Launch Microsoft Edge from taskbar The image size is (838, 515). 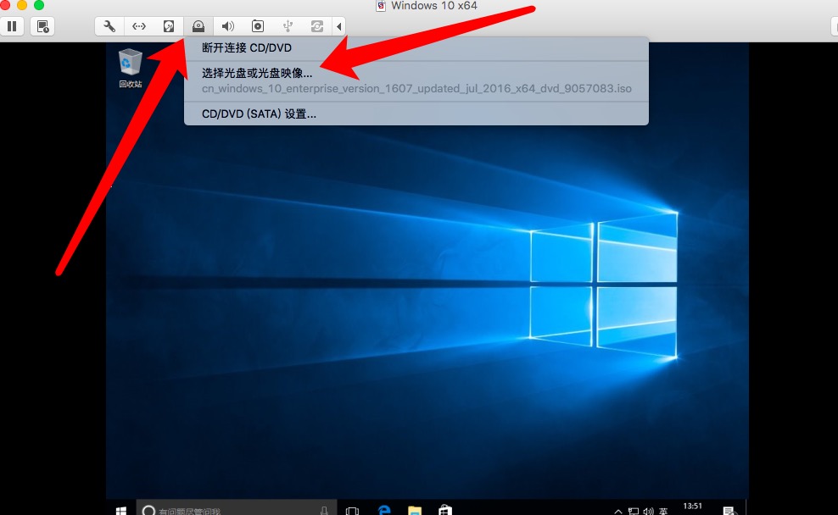[x=384, y=510]
